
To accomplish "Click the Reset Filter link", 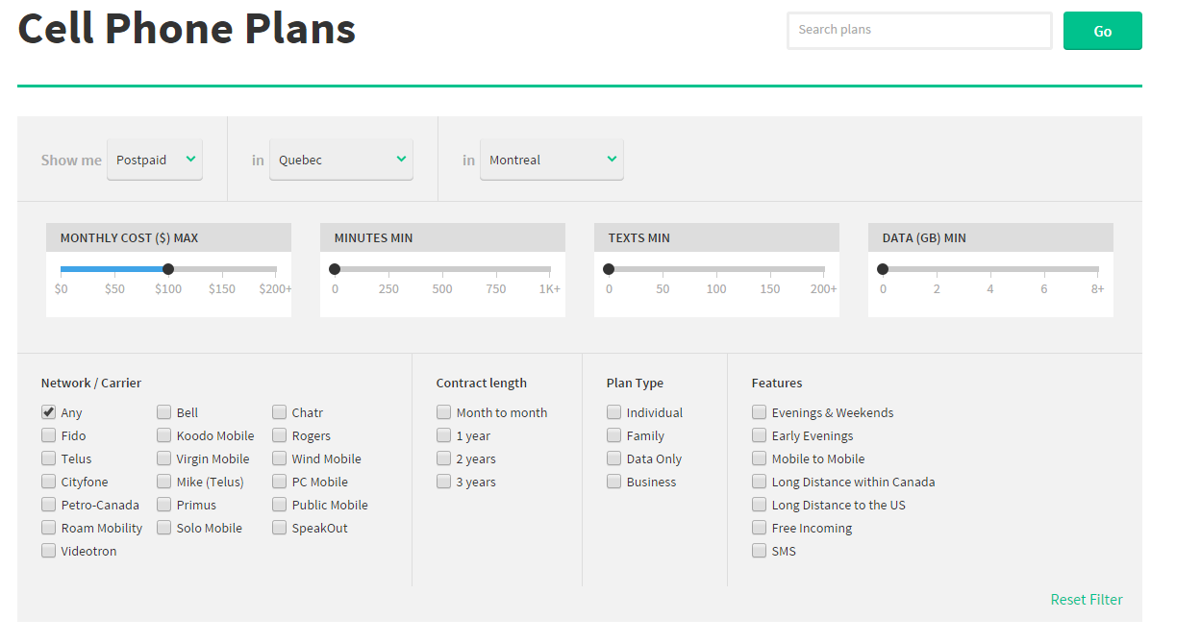I will click(1086, 599).
